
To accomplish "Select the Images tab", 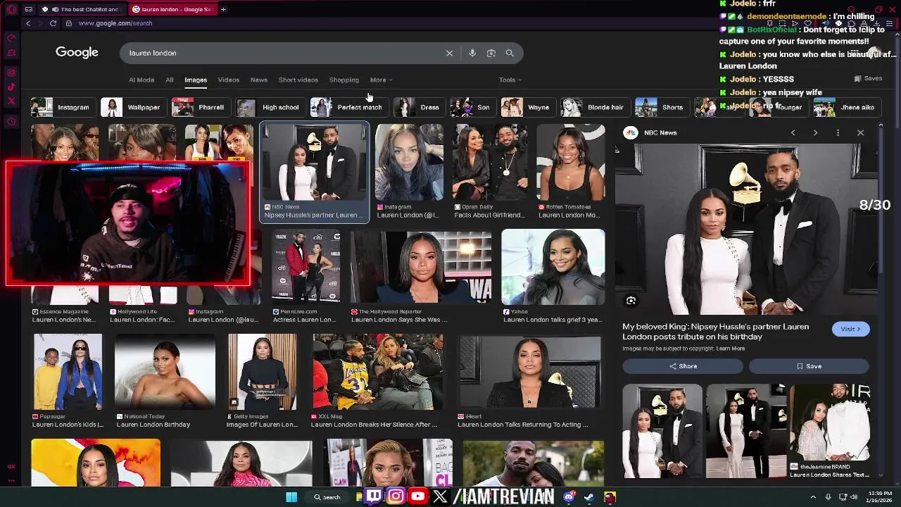I will coord(196,80).
